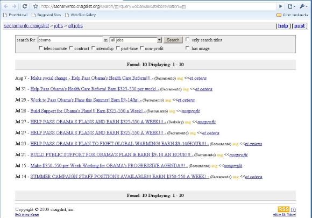Click nonprofit category on Berkeley row
The height and width of the screenshot is (218, 312).
pyautogui.click(x=207, y=122)
